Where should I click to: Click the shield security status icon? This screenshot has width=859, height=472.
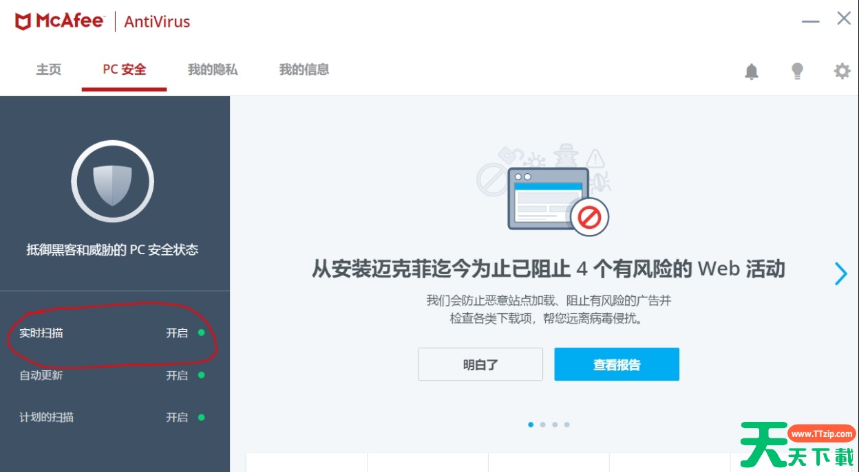[x=112, y=182]
